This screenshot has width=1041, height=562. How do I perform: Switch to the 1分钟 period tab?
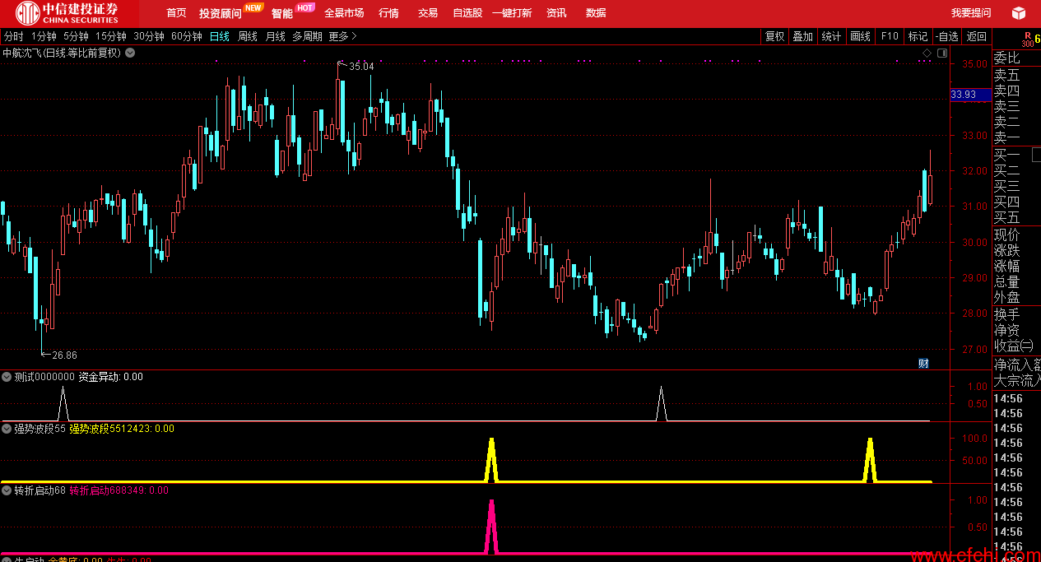pos(44,36)
